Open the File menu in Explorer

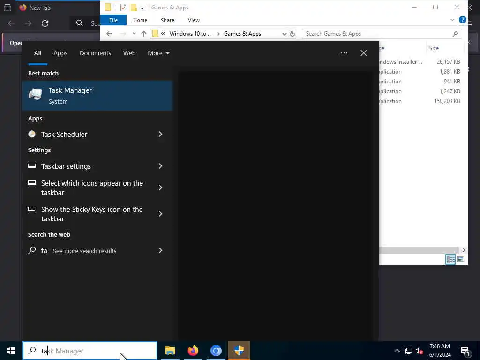[x=113, y=20]
